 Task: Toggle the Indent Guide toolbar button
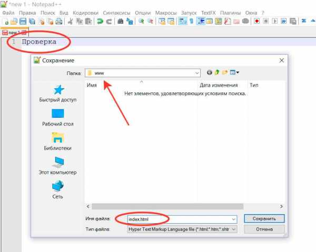pyautogui.click(x=201, y=22)
